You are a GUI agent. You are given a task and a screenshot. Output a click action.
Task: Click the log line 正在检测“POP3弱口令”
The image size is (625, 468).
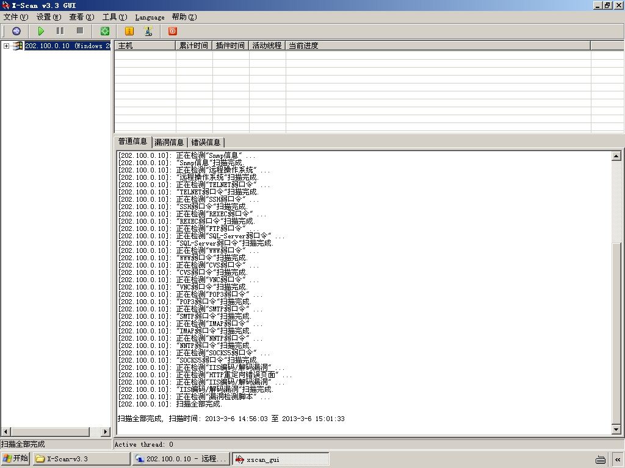coord(190,294)
